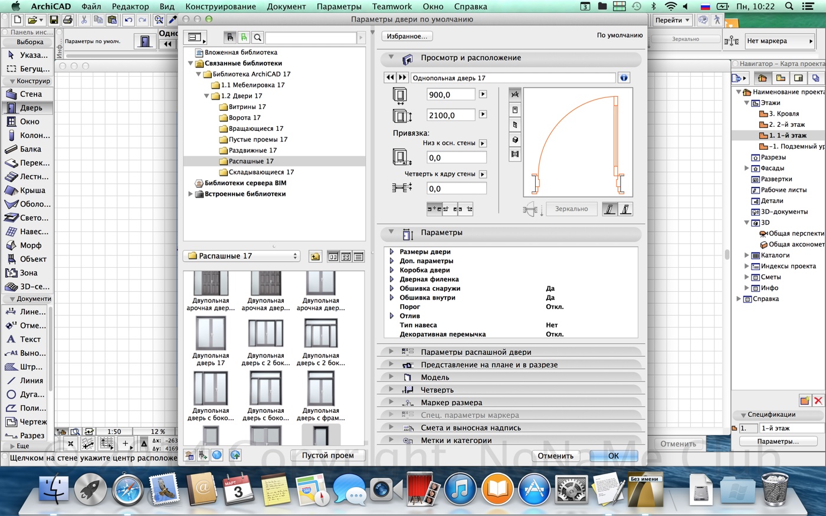The width and height of the screenshot is (826, 516).
Task: Pick the Морф tool in toolbox
Action: tap(27, 245)
